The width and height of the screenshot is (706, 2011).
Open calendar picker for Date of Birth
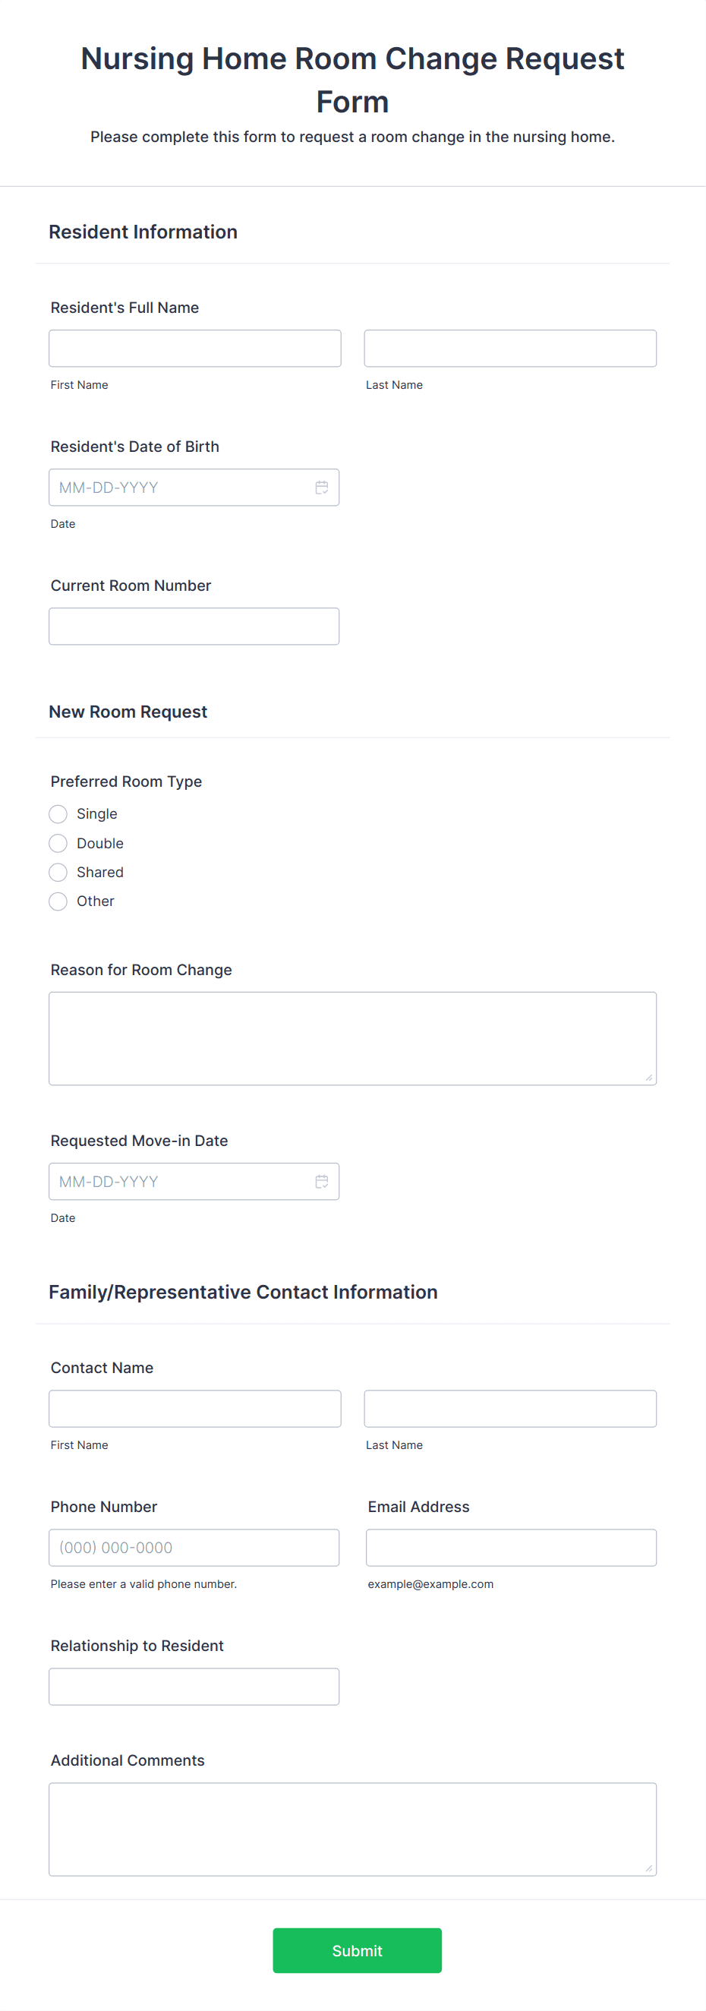pos(321,487)
